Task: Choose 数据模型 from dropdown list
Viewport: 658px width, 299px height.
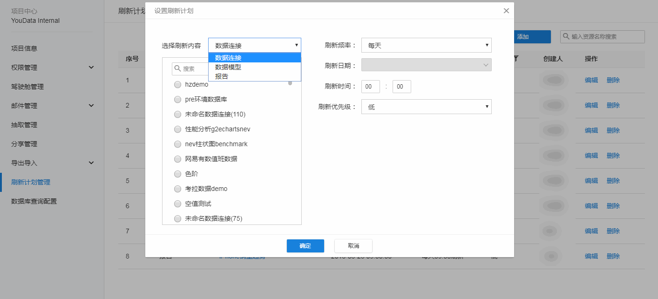Action: [x=228, y=67]
